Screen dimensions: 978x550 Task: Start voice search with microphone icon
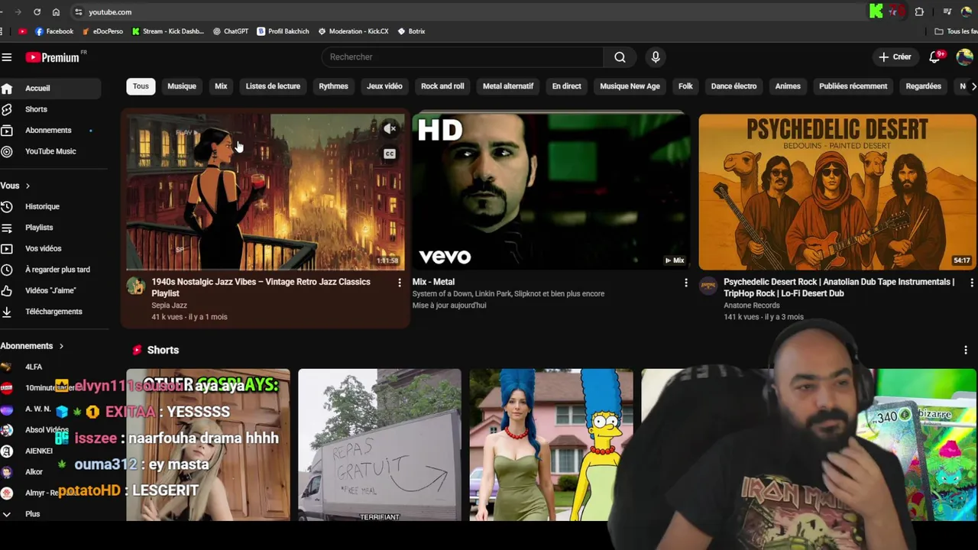(x=656, y=57)
